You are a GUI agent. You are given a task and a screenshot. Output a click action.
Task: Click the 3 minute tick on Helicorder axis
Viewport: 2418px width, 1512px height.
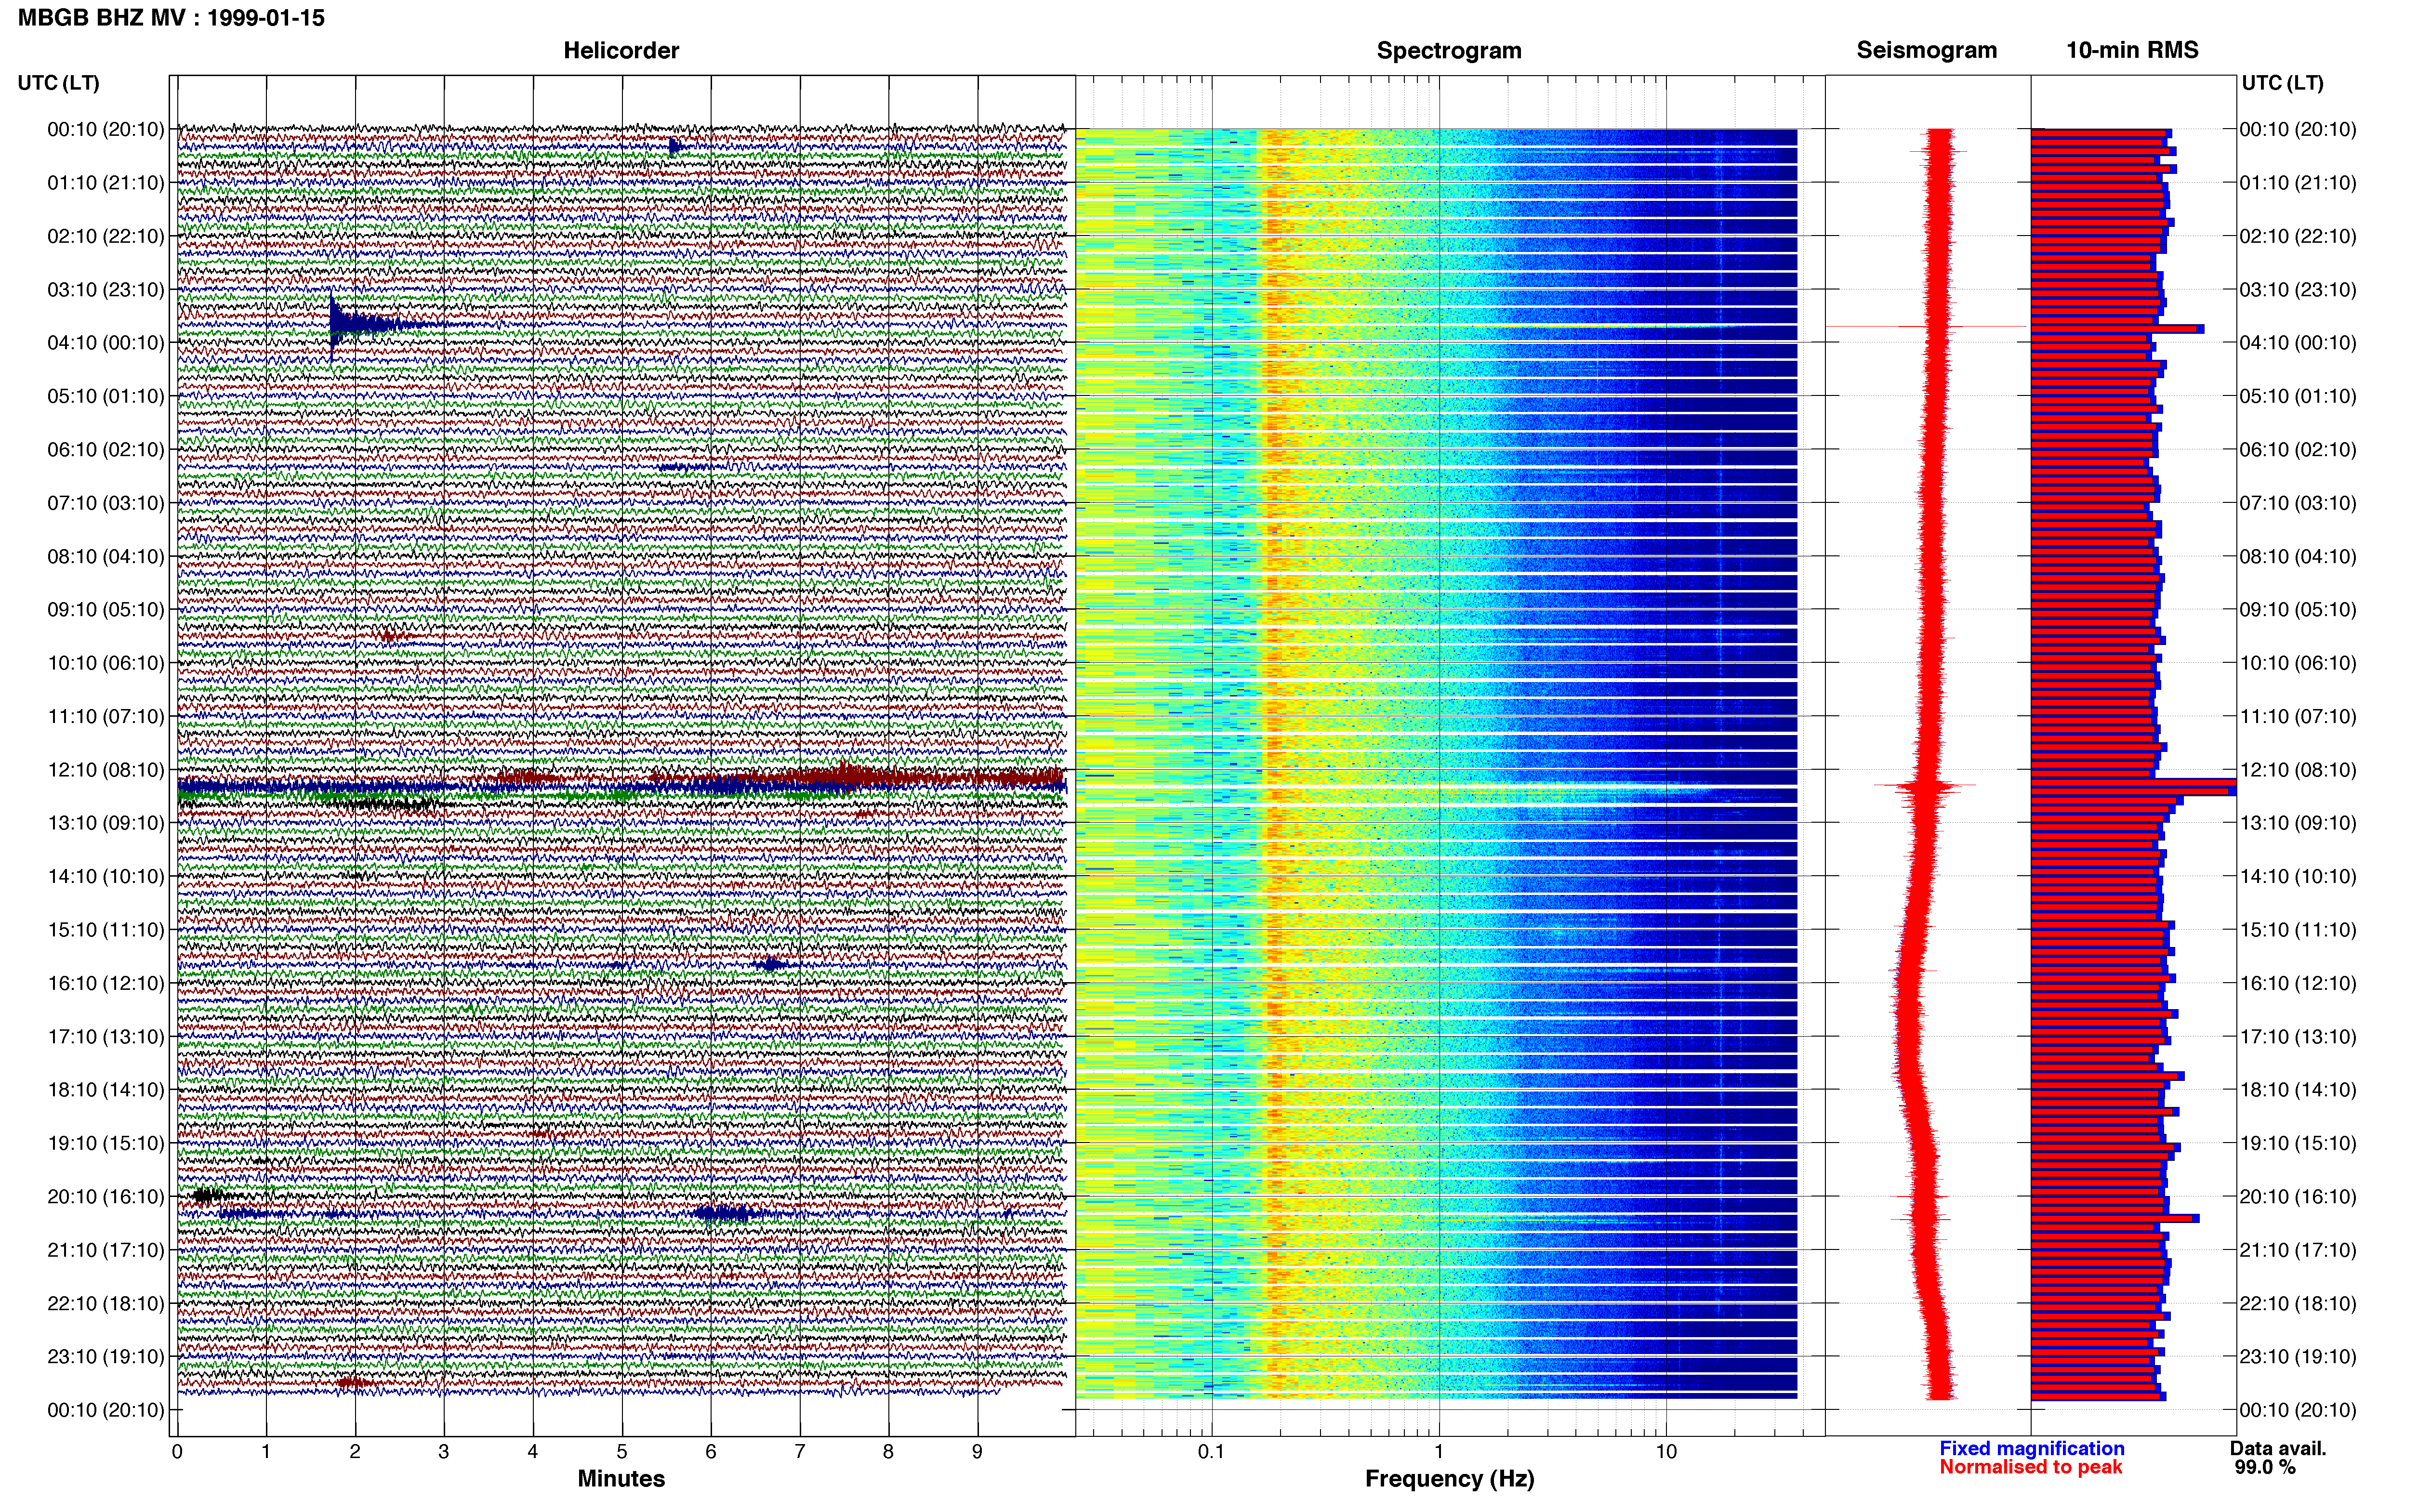(444, 1451)
